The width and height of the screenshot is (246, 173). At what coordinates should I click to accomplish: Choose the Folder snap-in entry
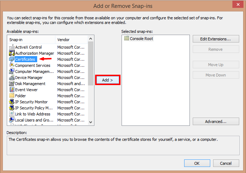tap(20, 96)
